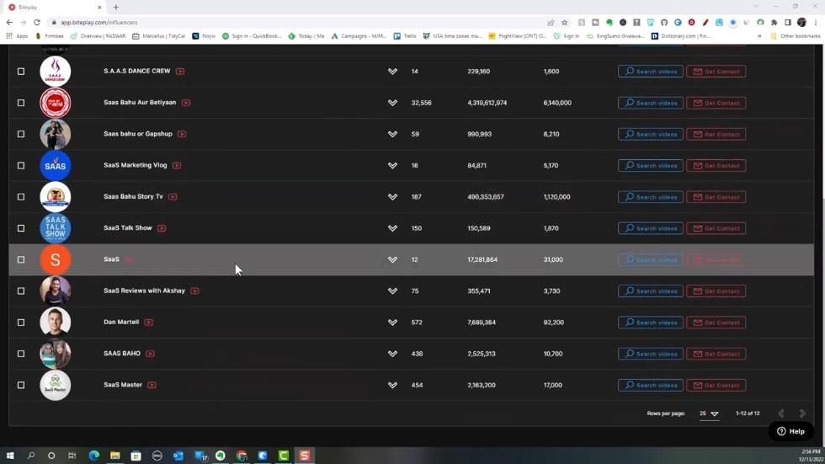Tick the checkbox for Saas Bahu Aur Betiyaan
The image size is (825, 464).
[21, 103]
